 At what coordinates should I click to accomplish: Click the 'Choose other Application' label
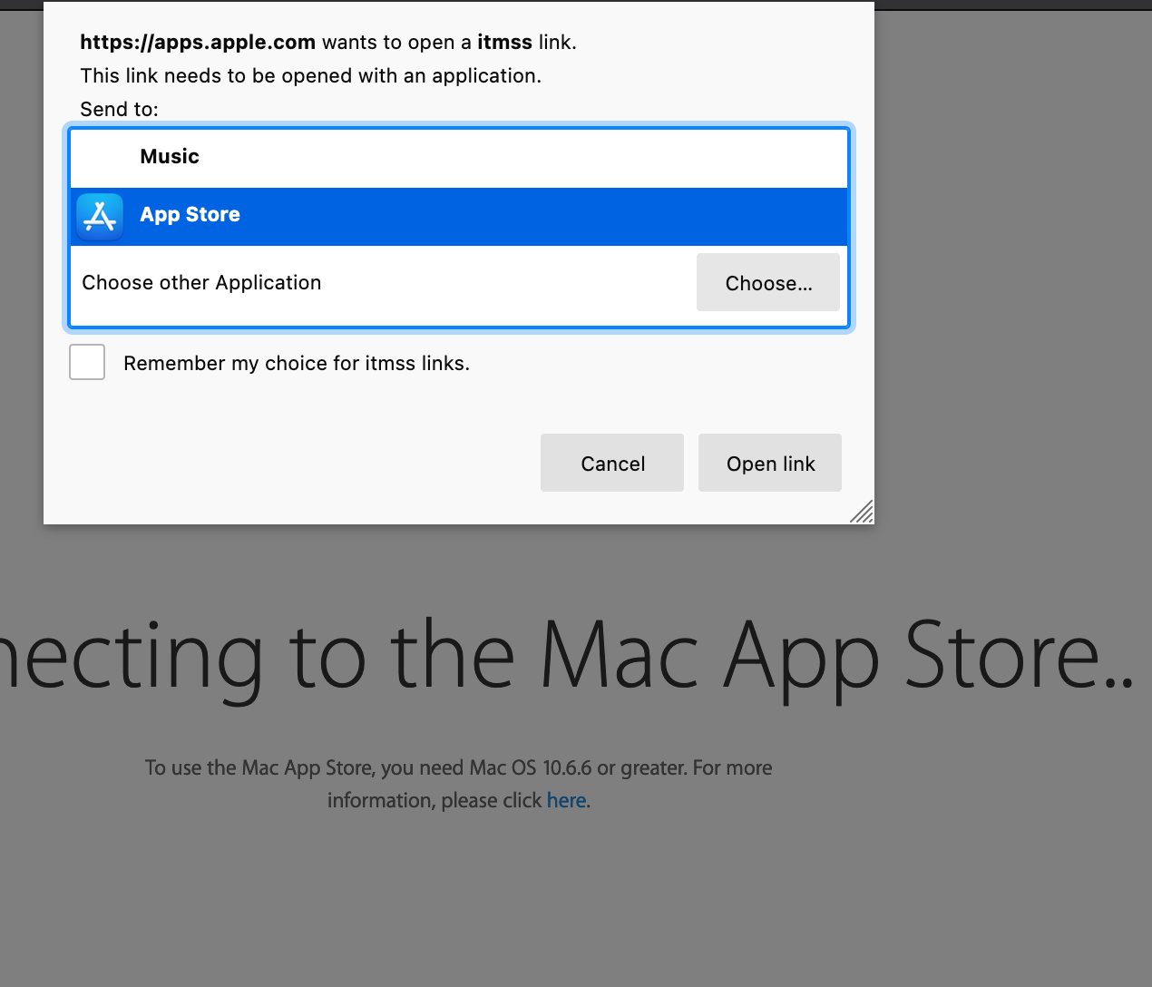coord(201,283)
